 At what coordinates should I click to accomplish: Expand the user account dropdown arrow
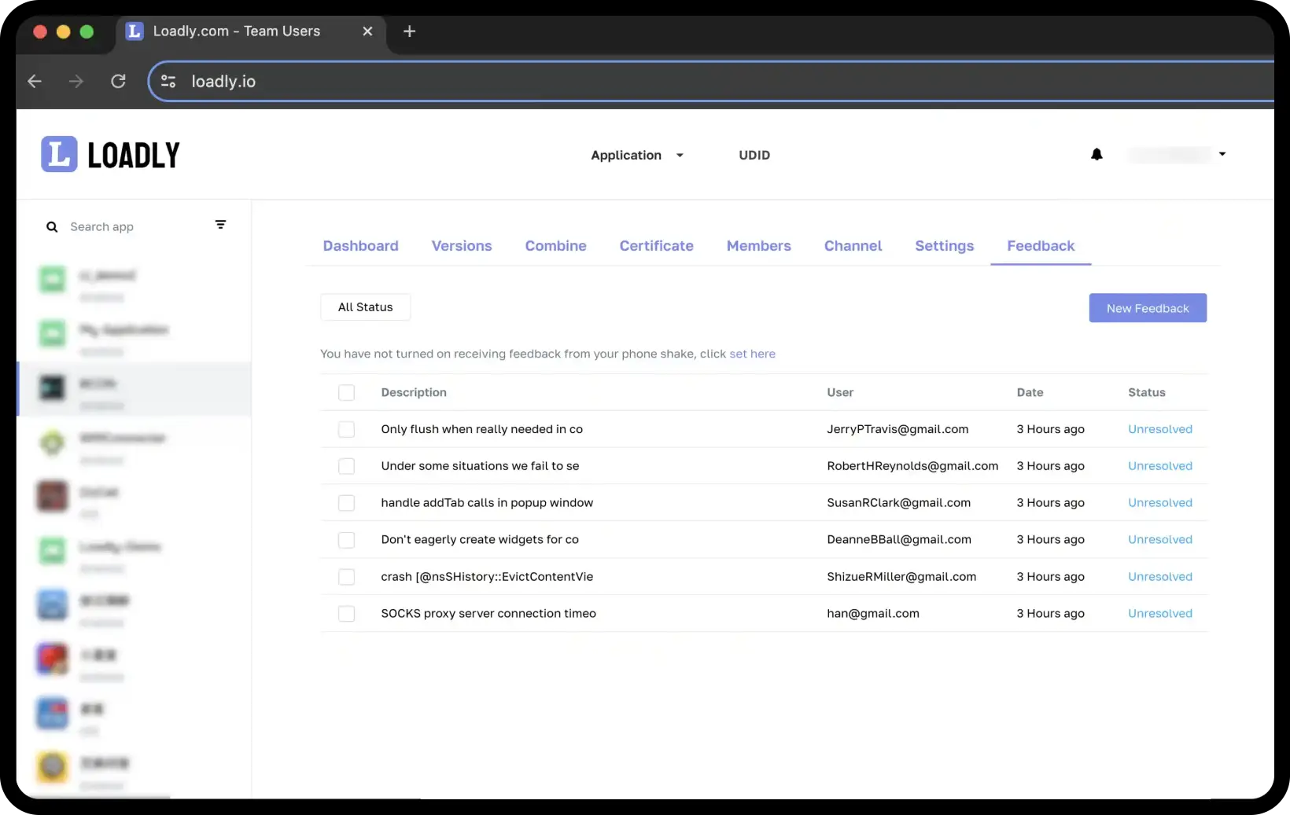point(1222,154)
